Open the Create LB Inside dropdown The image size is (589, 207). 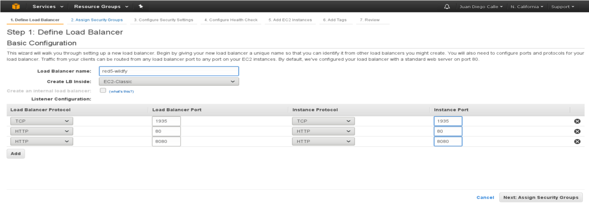169,82
